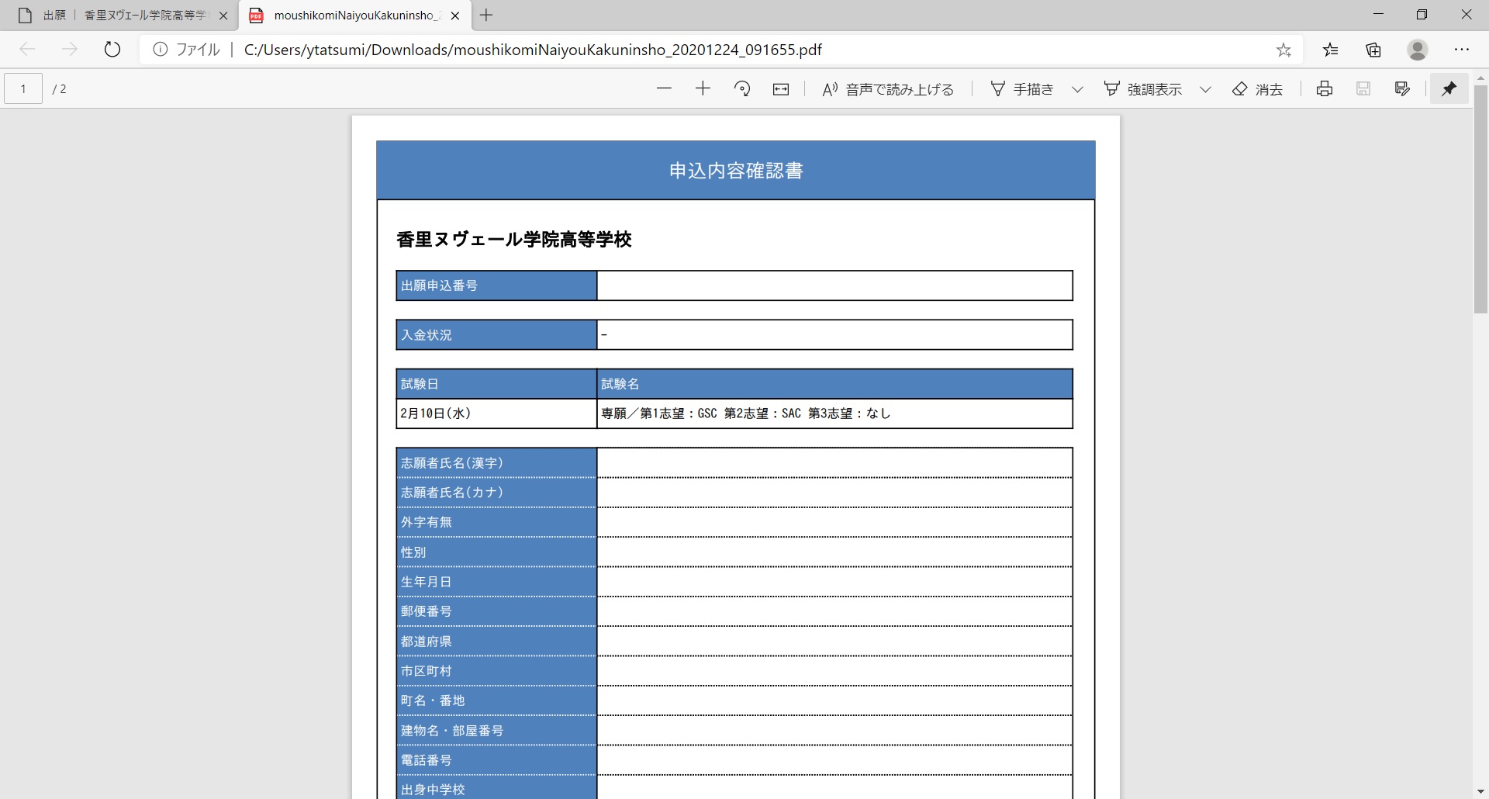This screenshot has width=1489, height=799.
Task: Click the 試験日 column header
Action: pyautogui.click(x=496, y=384)
